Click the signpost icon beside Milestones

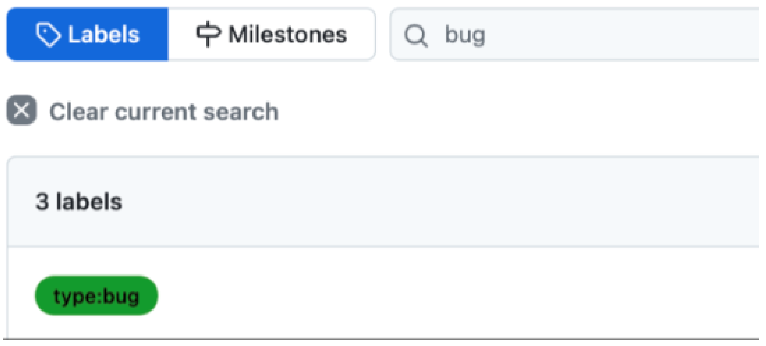coord(208,34)
